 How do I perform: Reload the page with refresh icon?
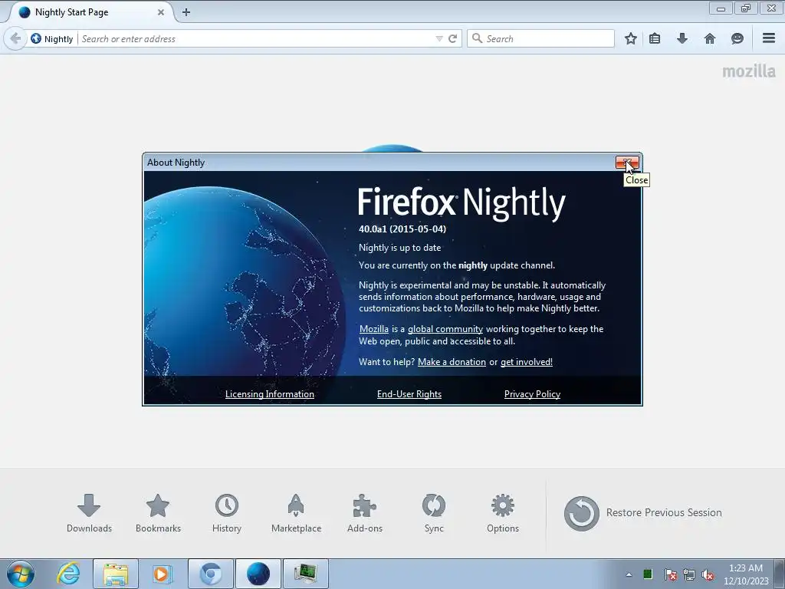pos(452,38)
